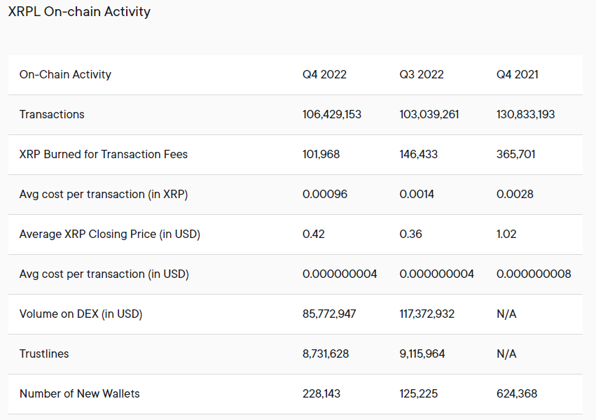
Task: Click the closing price 1.02
Action: pyautogui.click(x=506, y=234)
